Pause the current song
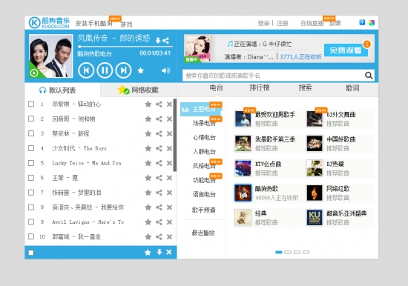Viewport: 408px width, 286px height. 105,70
